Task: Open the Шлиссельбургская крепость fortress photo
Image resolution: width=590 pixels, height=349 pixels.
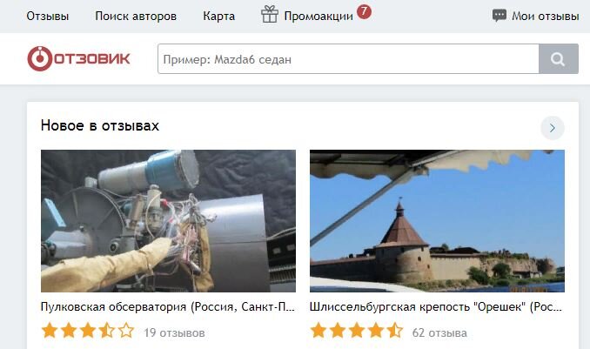Action: coord(437,221)
